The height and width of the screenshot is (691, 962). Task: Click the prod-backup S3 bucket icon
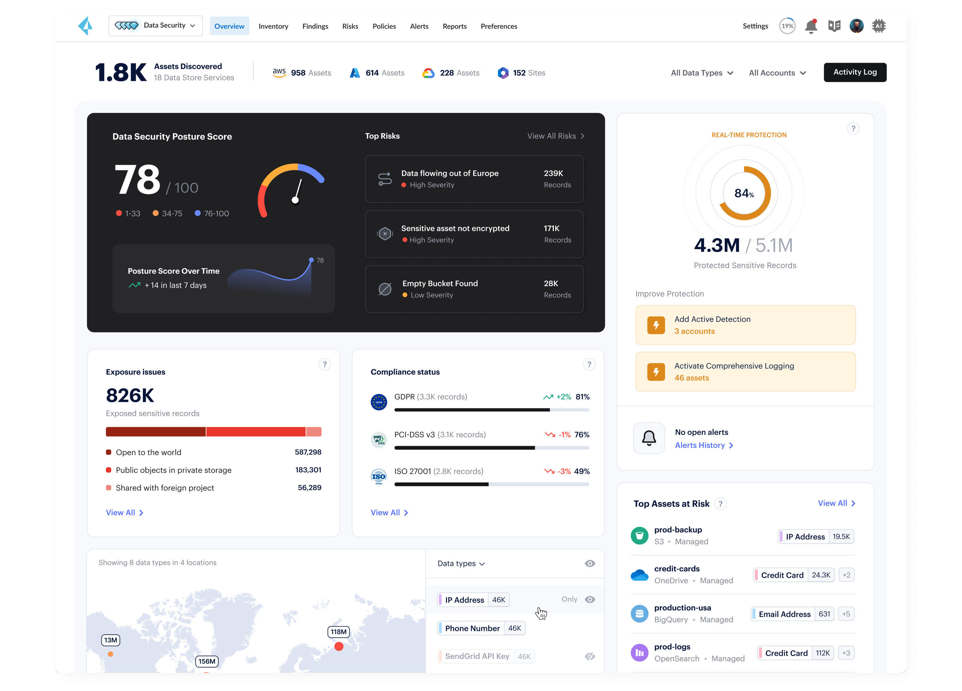coord(639,536)
